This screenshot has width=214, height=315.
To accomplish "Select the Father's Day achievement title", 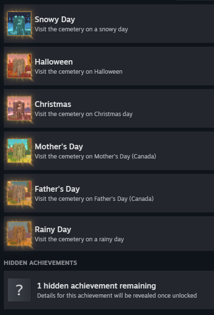I will 57,189.
